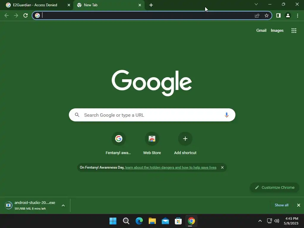Click Chrome icon in taskbar
The width and height of the screenshot is (304, 228).
click(x=191, y=221)
